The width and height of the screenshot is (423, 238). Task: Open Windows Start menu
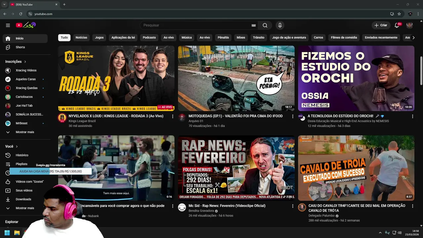7,233
